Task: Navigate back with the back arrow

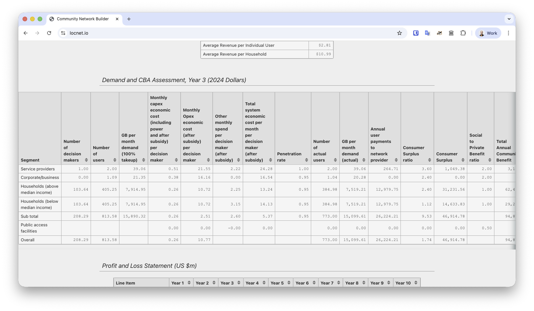Action: (x=26, y=33)
